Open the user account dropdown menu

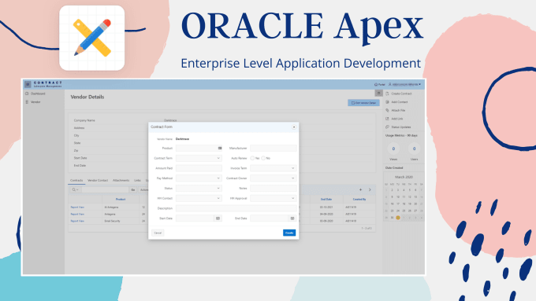404,84
